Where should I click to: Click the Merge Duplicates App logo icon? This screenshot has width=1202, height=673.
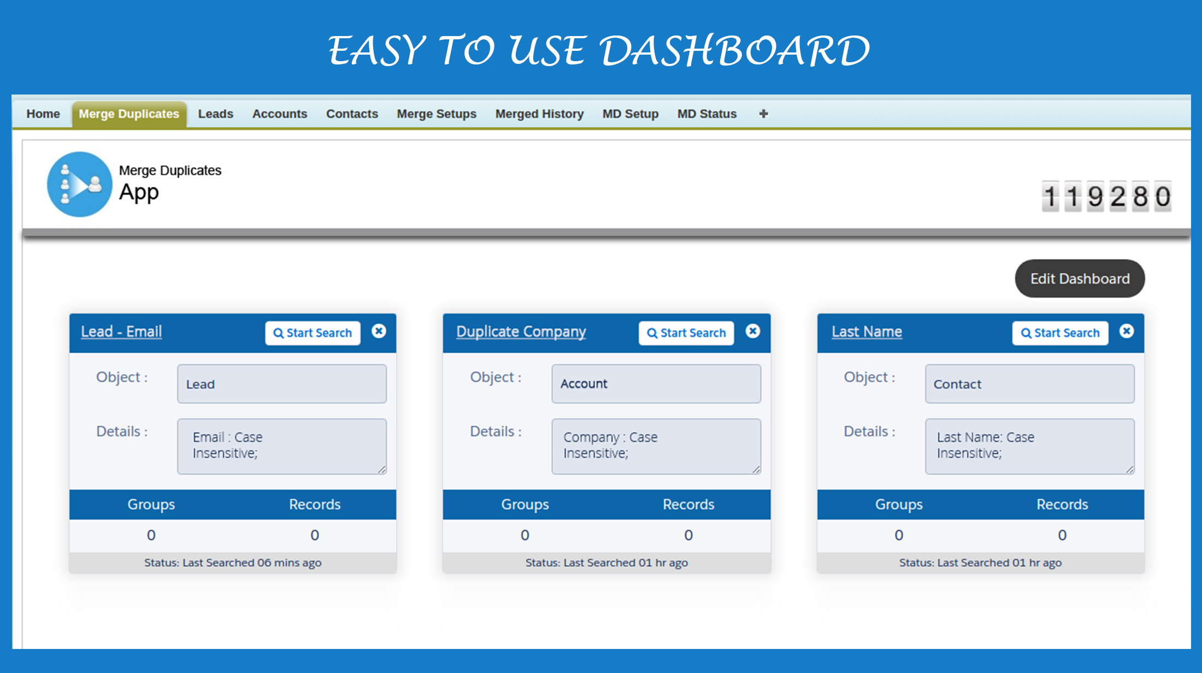coord(80,185)
